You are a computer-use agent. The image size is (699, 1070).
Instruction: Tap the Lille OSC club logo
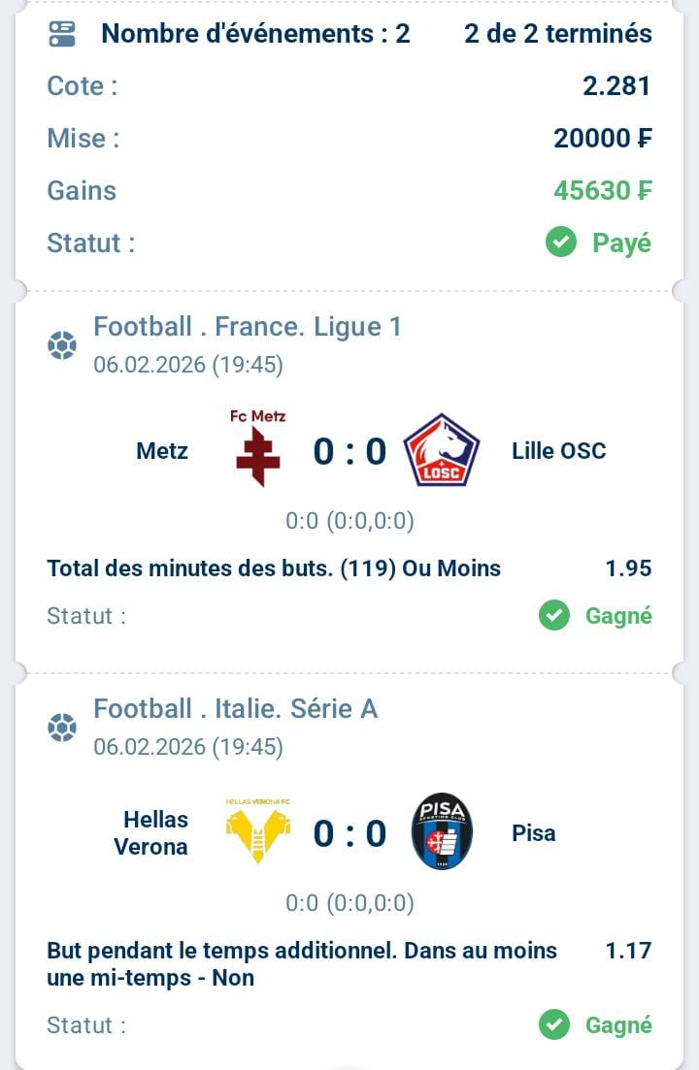pyautogui.click(x=442, y=450)
